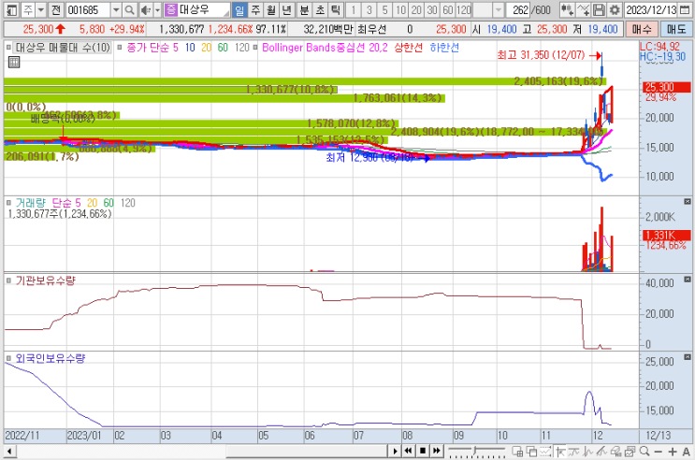Click the date field 2023/12/13
695x460 pixels.
[x=651, y=9]
